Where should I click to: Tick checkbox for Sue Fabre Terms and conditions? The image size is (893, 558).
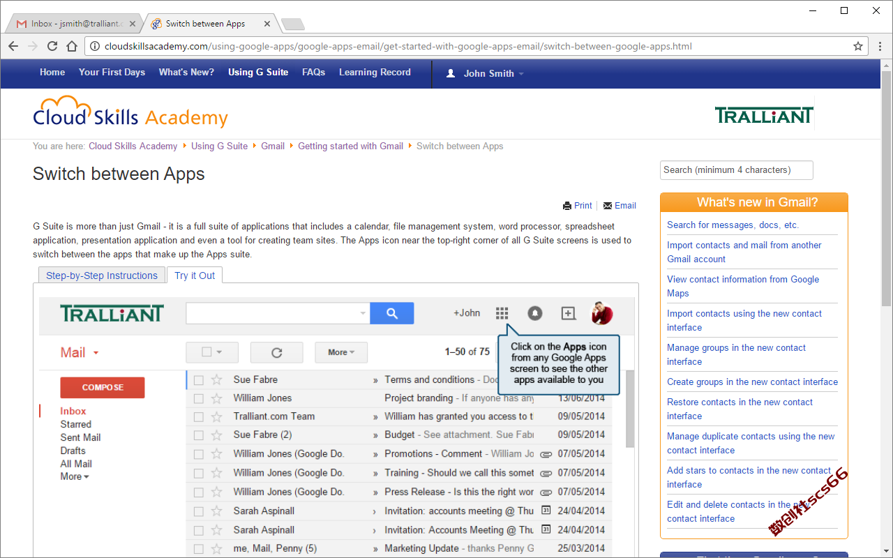tap(199, 380)
